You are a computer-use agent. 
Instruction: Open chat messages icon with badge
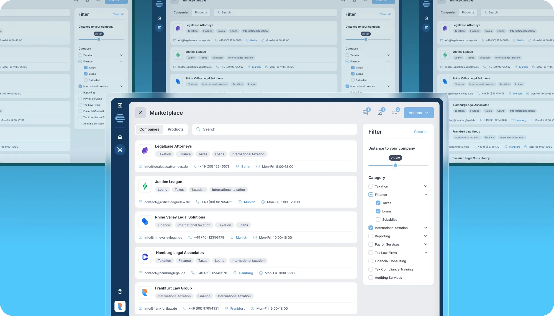click(365, 113)
